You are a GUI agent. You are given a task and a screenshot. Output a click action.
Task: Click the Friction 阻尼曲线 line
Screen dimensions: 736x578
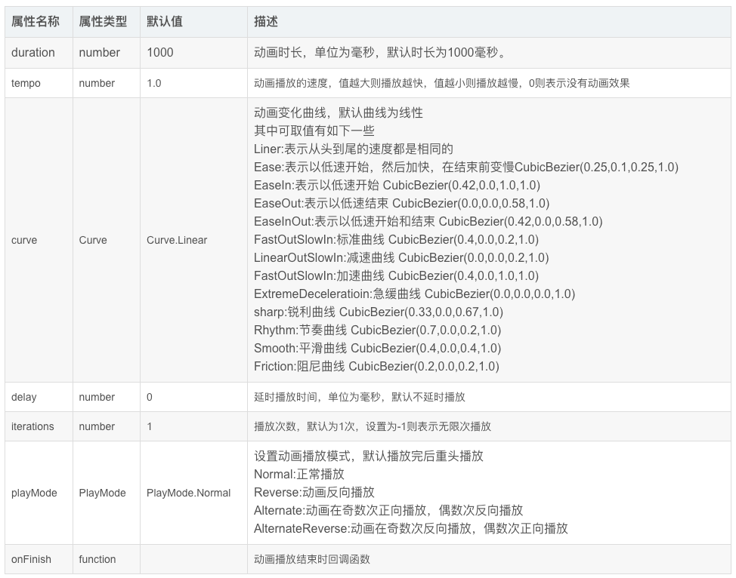point(376,367)
